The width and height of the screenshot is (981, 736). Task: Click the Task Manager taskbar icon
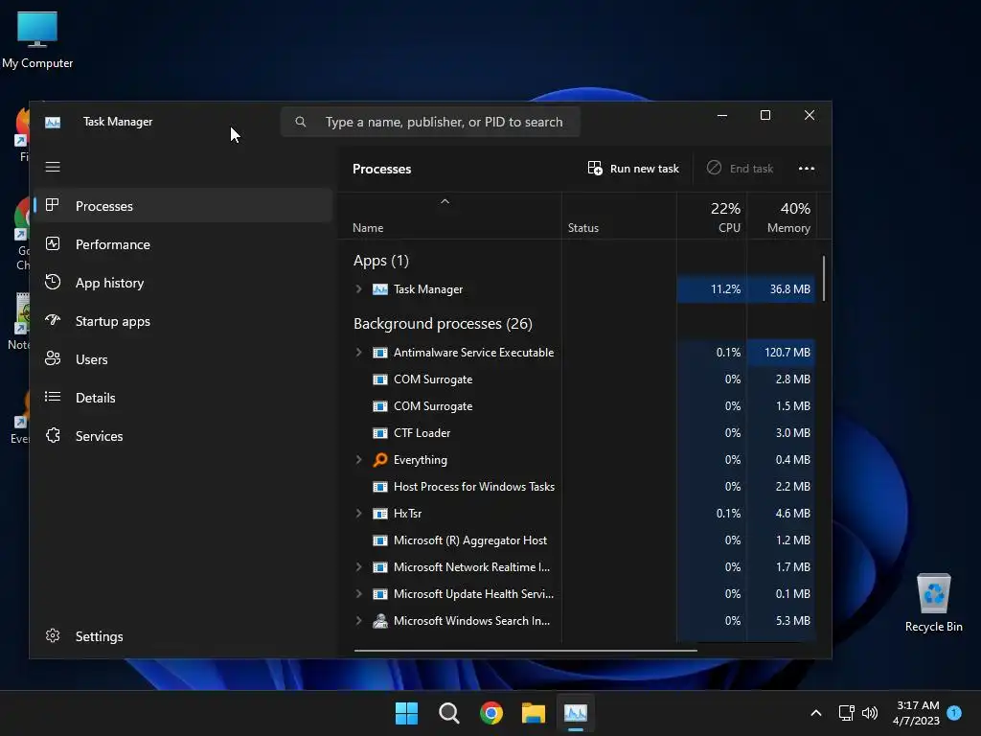(x=576, y=713)
